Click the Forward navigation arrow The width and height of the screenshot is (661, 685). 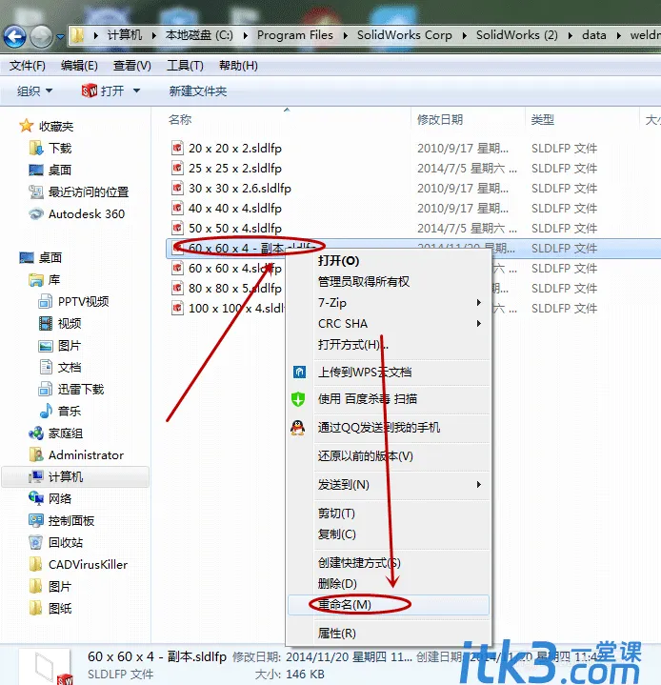click(41, 36)
